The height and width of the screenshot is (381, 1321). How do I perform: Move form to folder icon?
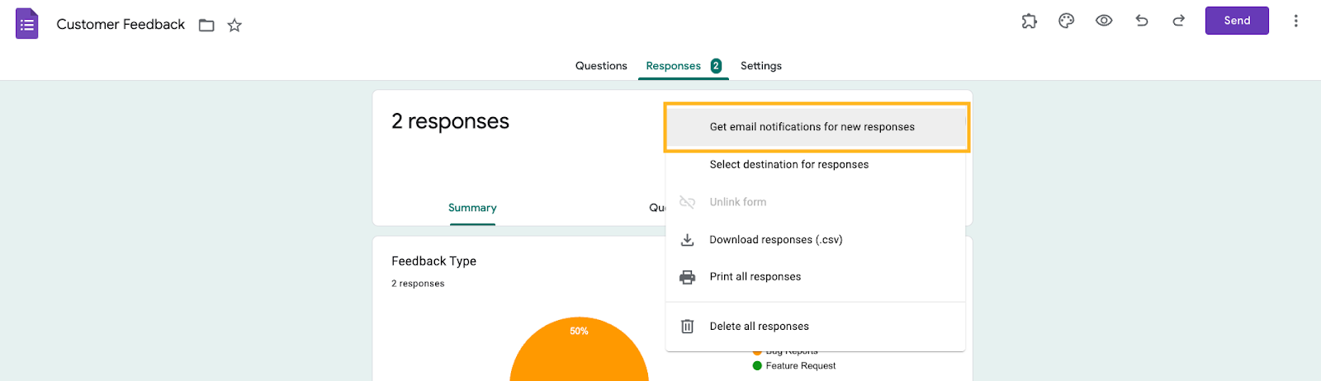pos(206,26)
